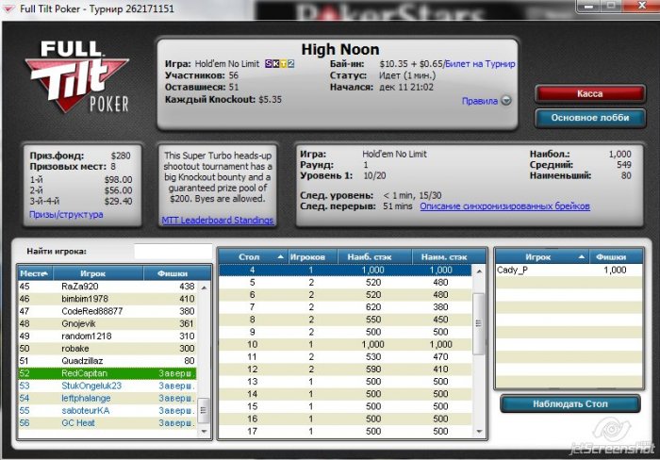Select player Gnojevik row
This screenshot has height=460, width=660.
coord(107,323)
